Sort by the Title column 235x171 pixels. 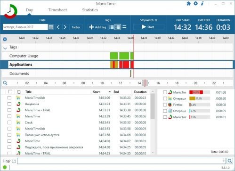[28, 92]
